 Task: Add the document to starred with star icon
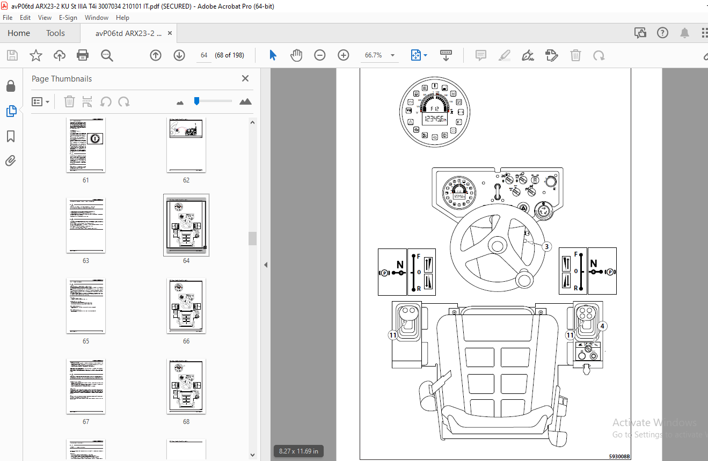35,55
